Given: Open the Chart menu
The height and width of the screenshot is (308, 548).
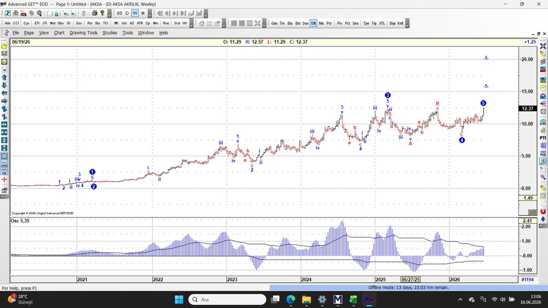Looking at the screenshot, I should pos(59,33).
